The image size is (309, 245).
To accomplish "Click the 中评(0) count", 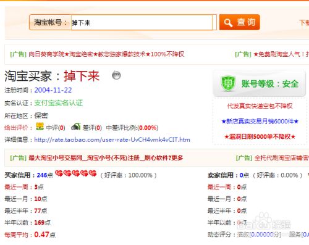I will pos(56,128).
